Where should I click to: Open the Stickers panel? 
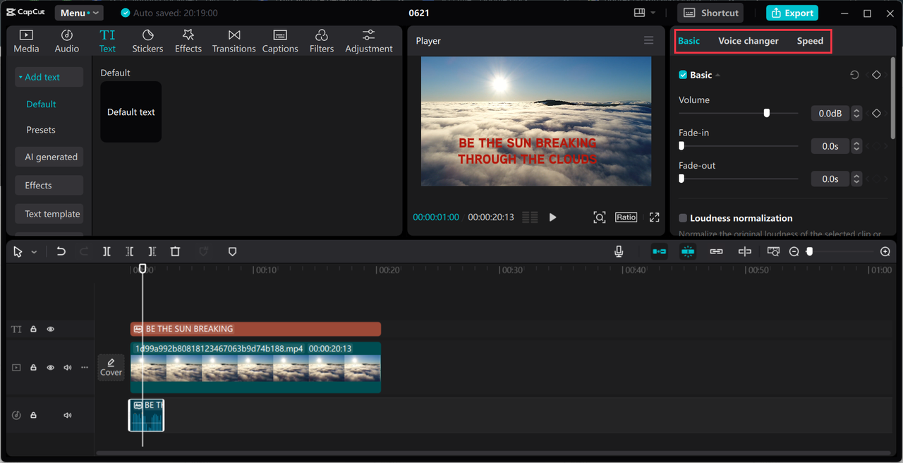147,41
